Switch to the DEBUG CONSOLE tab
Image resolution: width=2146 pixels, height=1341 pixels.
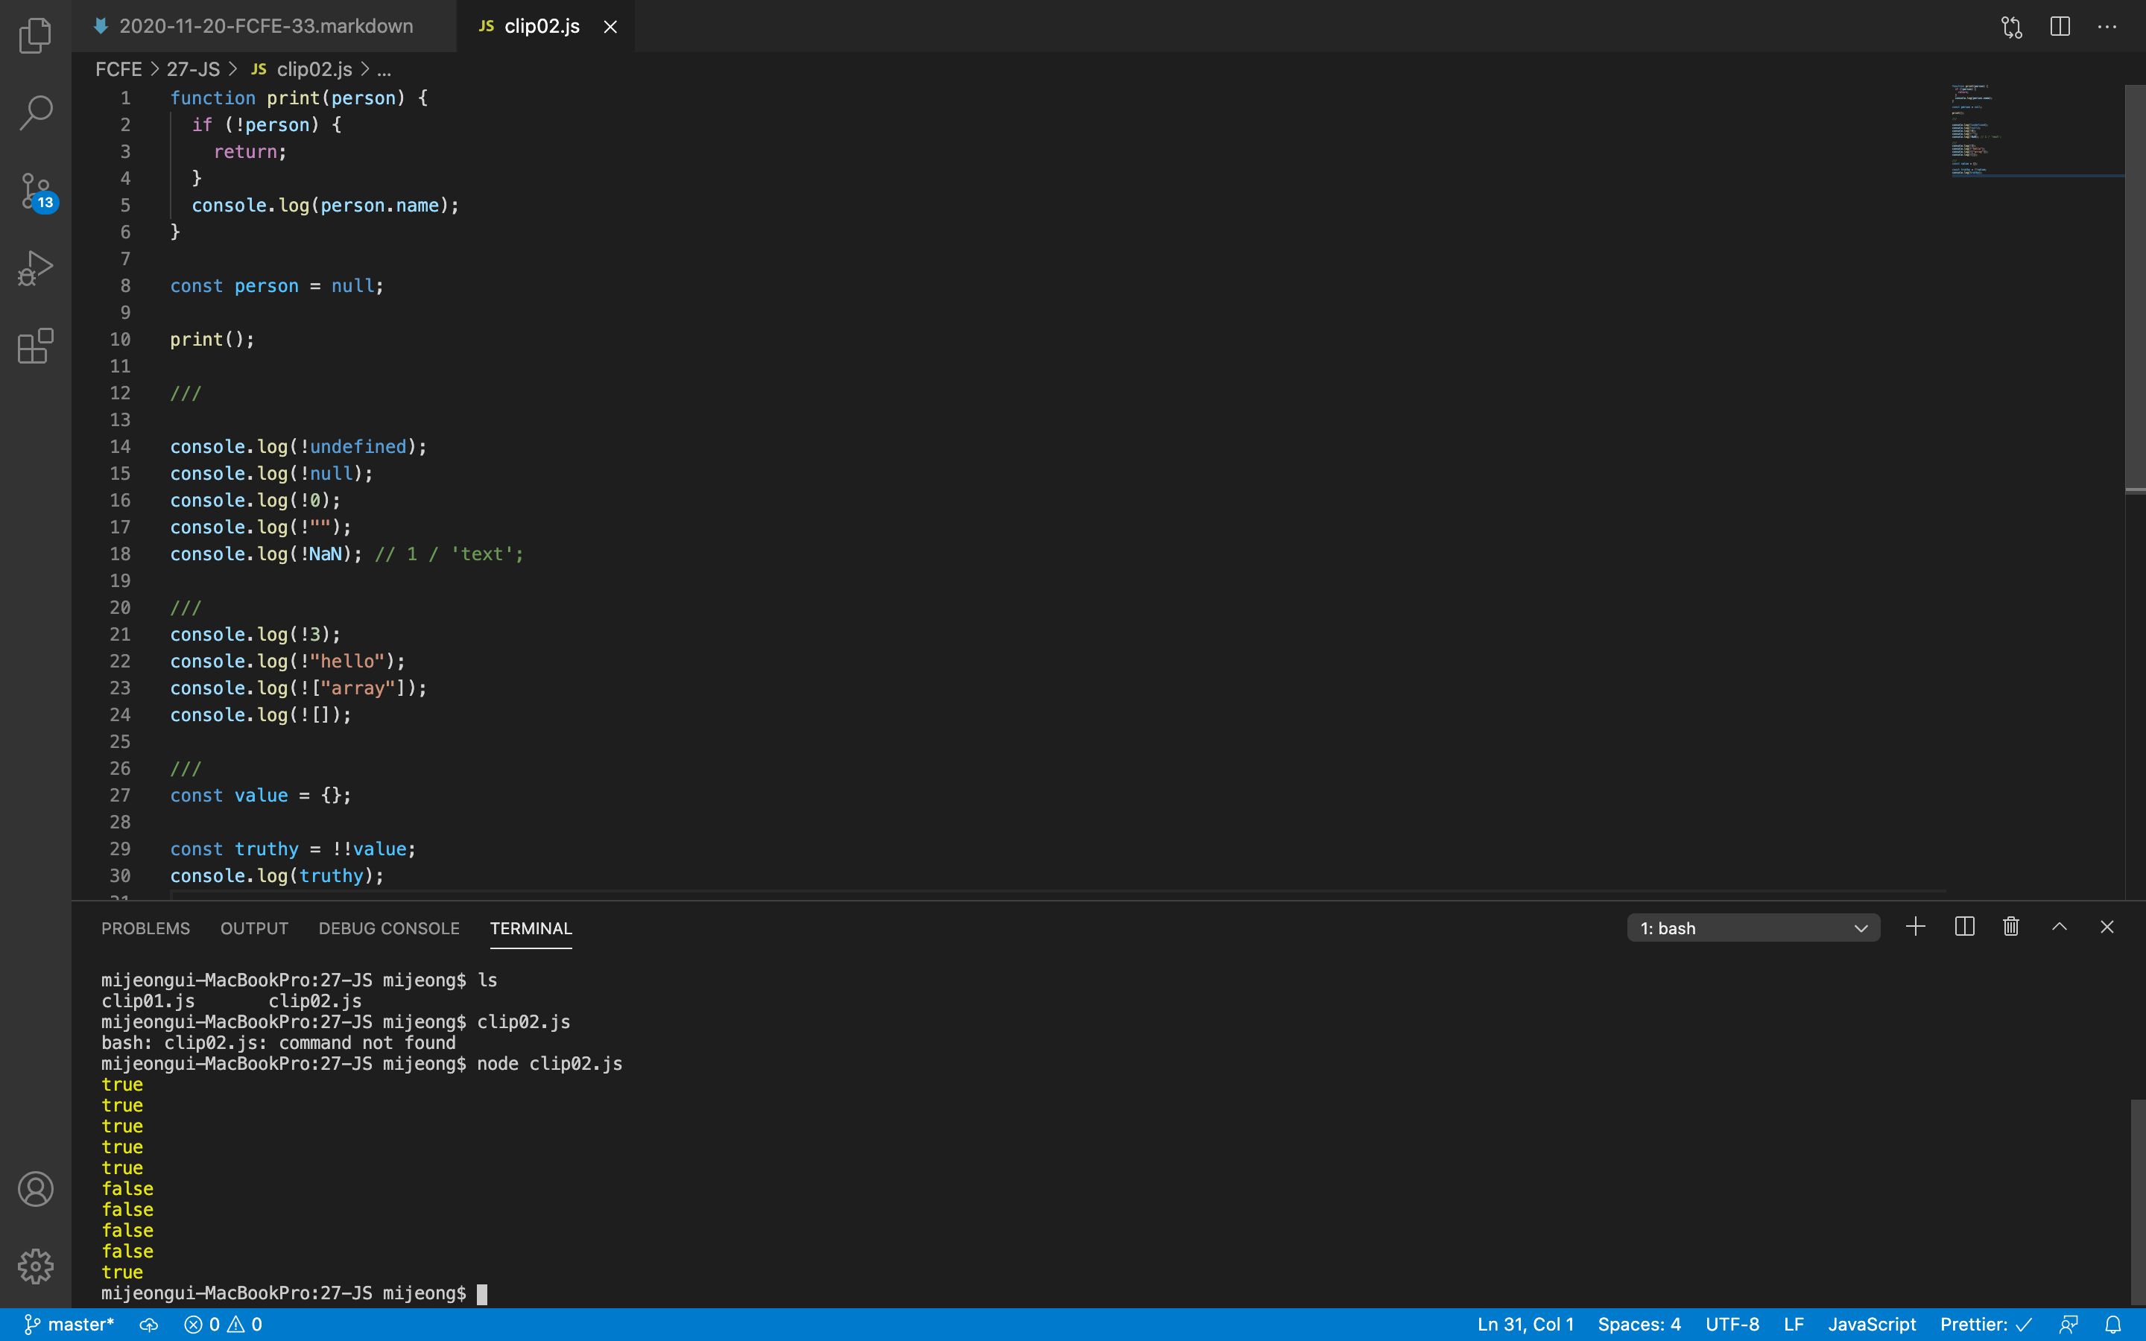(x=388, y=928)
